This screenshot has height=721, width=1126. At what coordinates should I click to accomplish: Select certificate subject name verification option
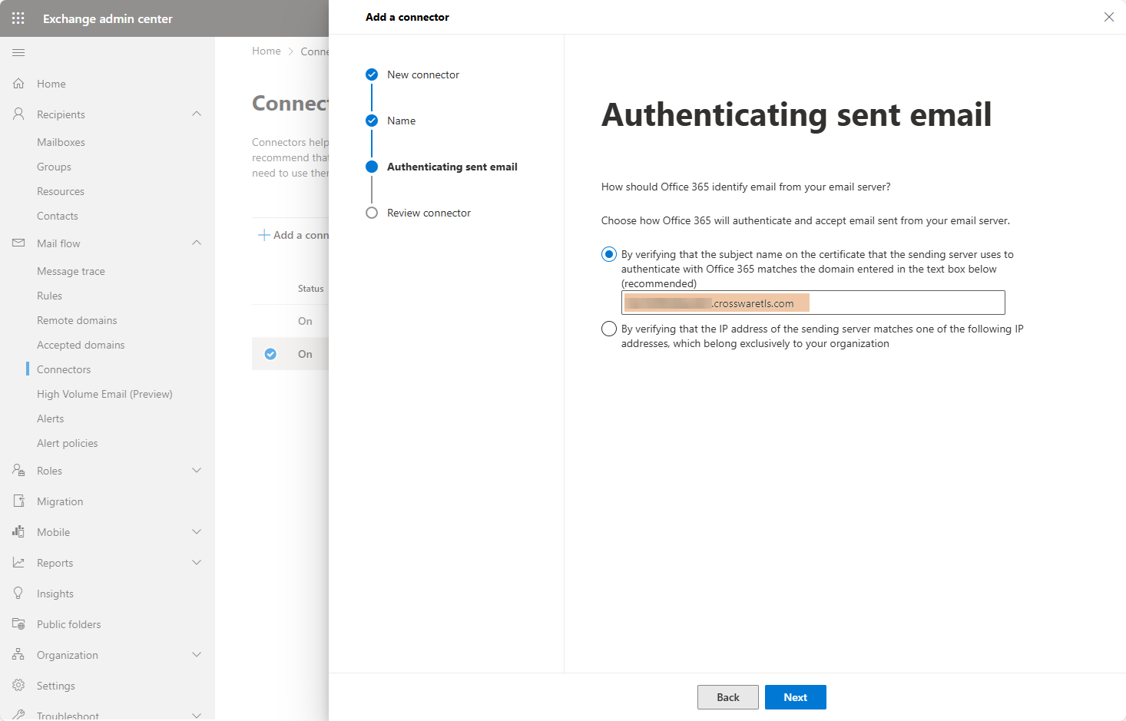pos(609,254)
